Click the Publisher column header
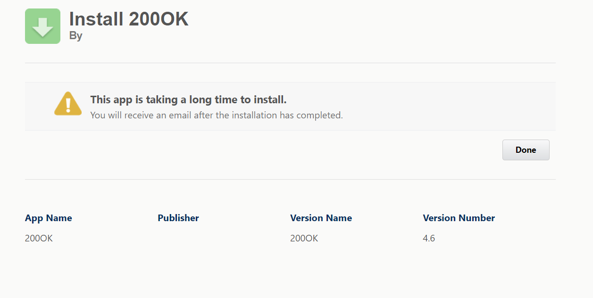This screenshot has width=593, height=298. pos(178,218)
